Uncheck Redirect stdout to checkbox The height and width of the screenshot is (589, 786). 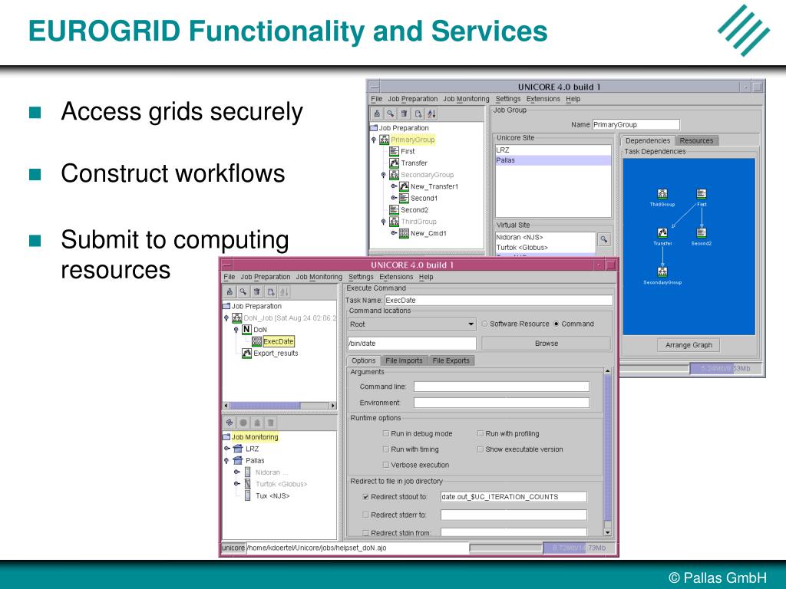[x=365, y=497]
